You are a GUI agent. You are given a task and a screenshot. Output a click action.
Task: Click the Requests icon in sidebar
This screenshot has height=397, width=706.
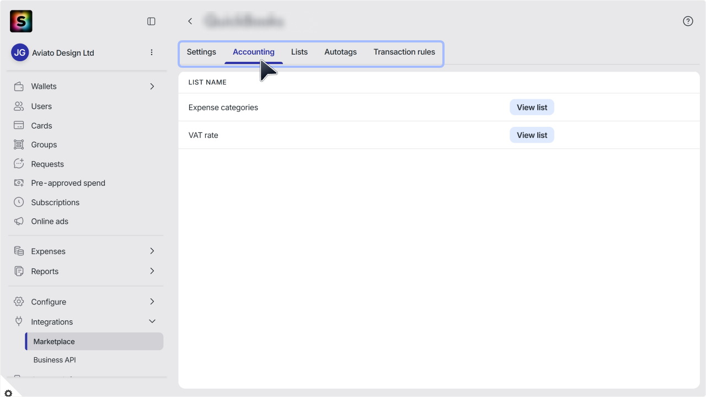pos(19,164)
